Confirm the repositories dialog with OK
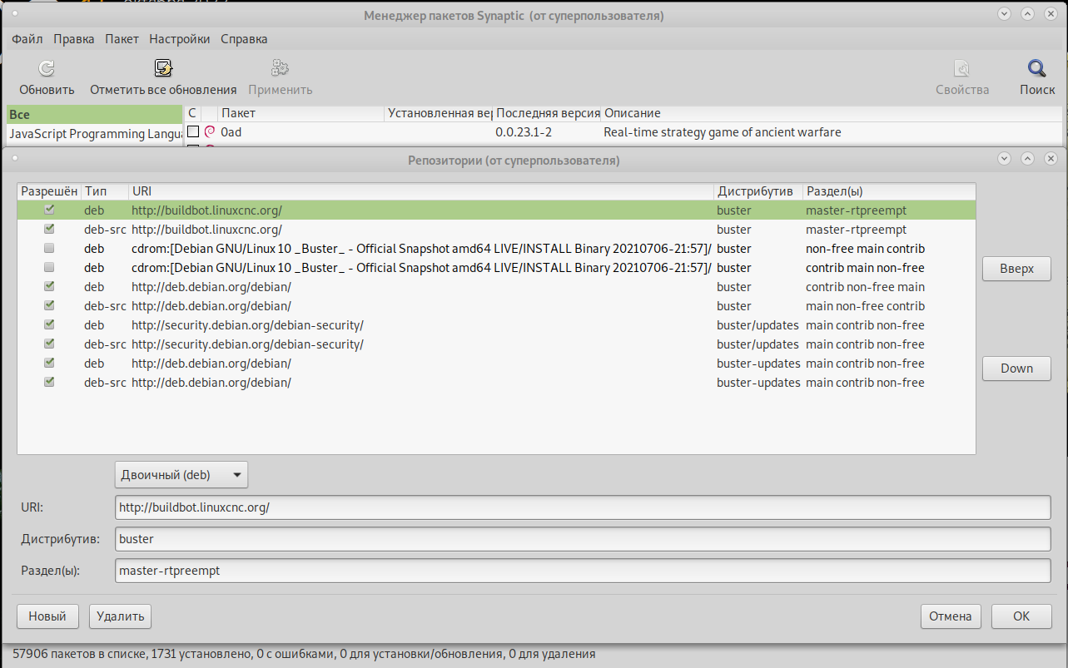This screenshot has width=1068, height=668. 1021,616
